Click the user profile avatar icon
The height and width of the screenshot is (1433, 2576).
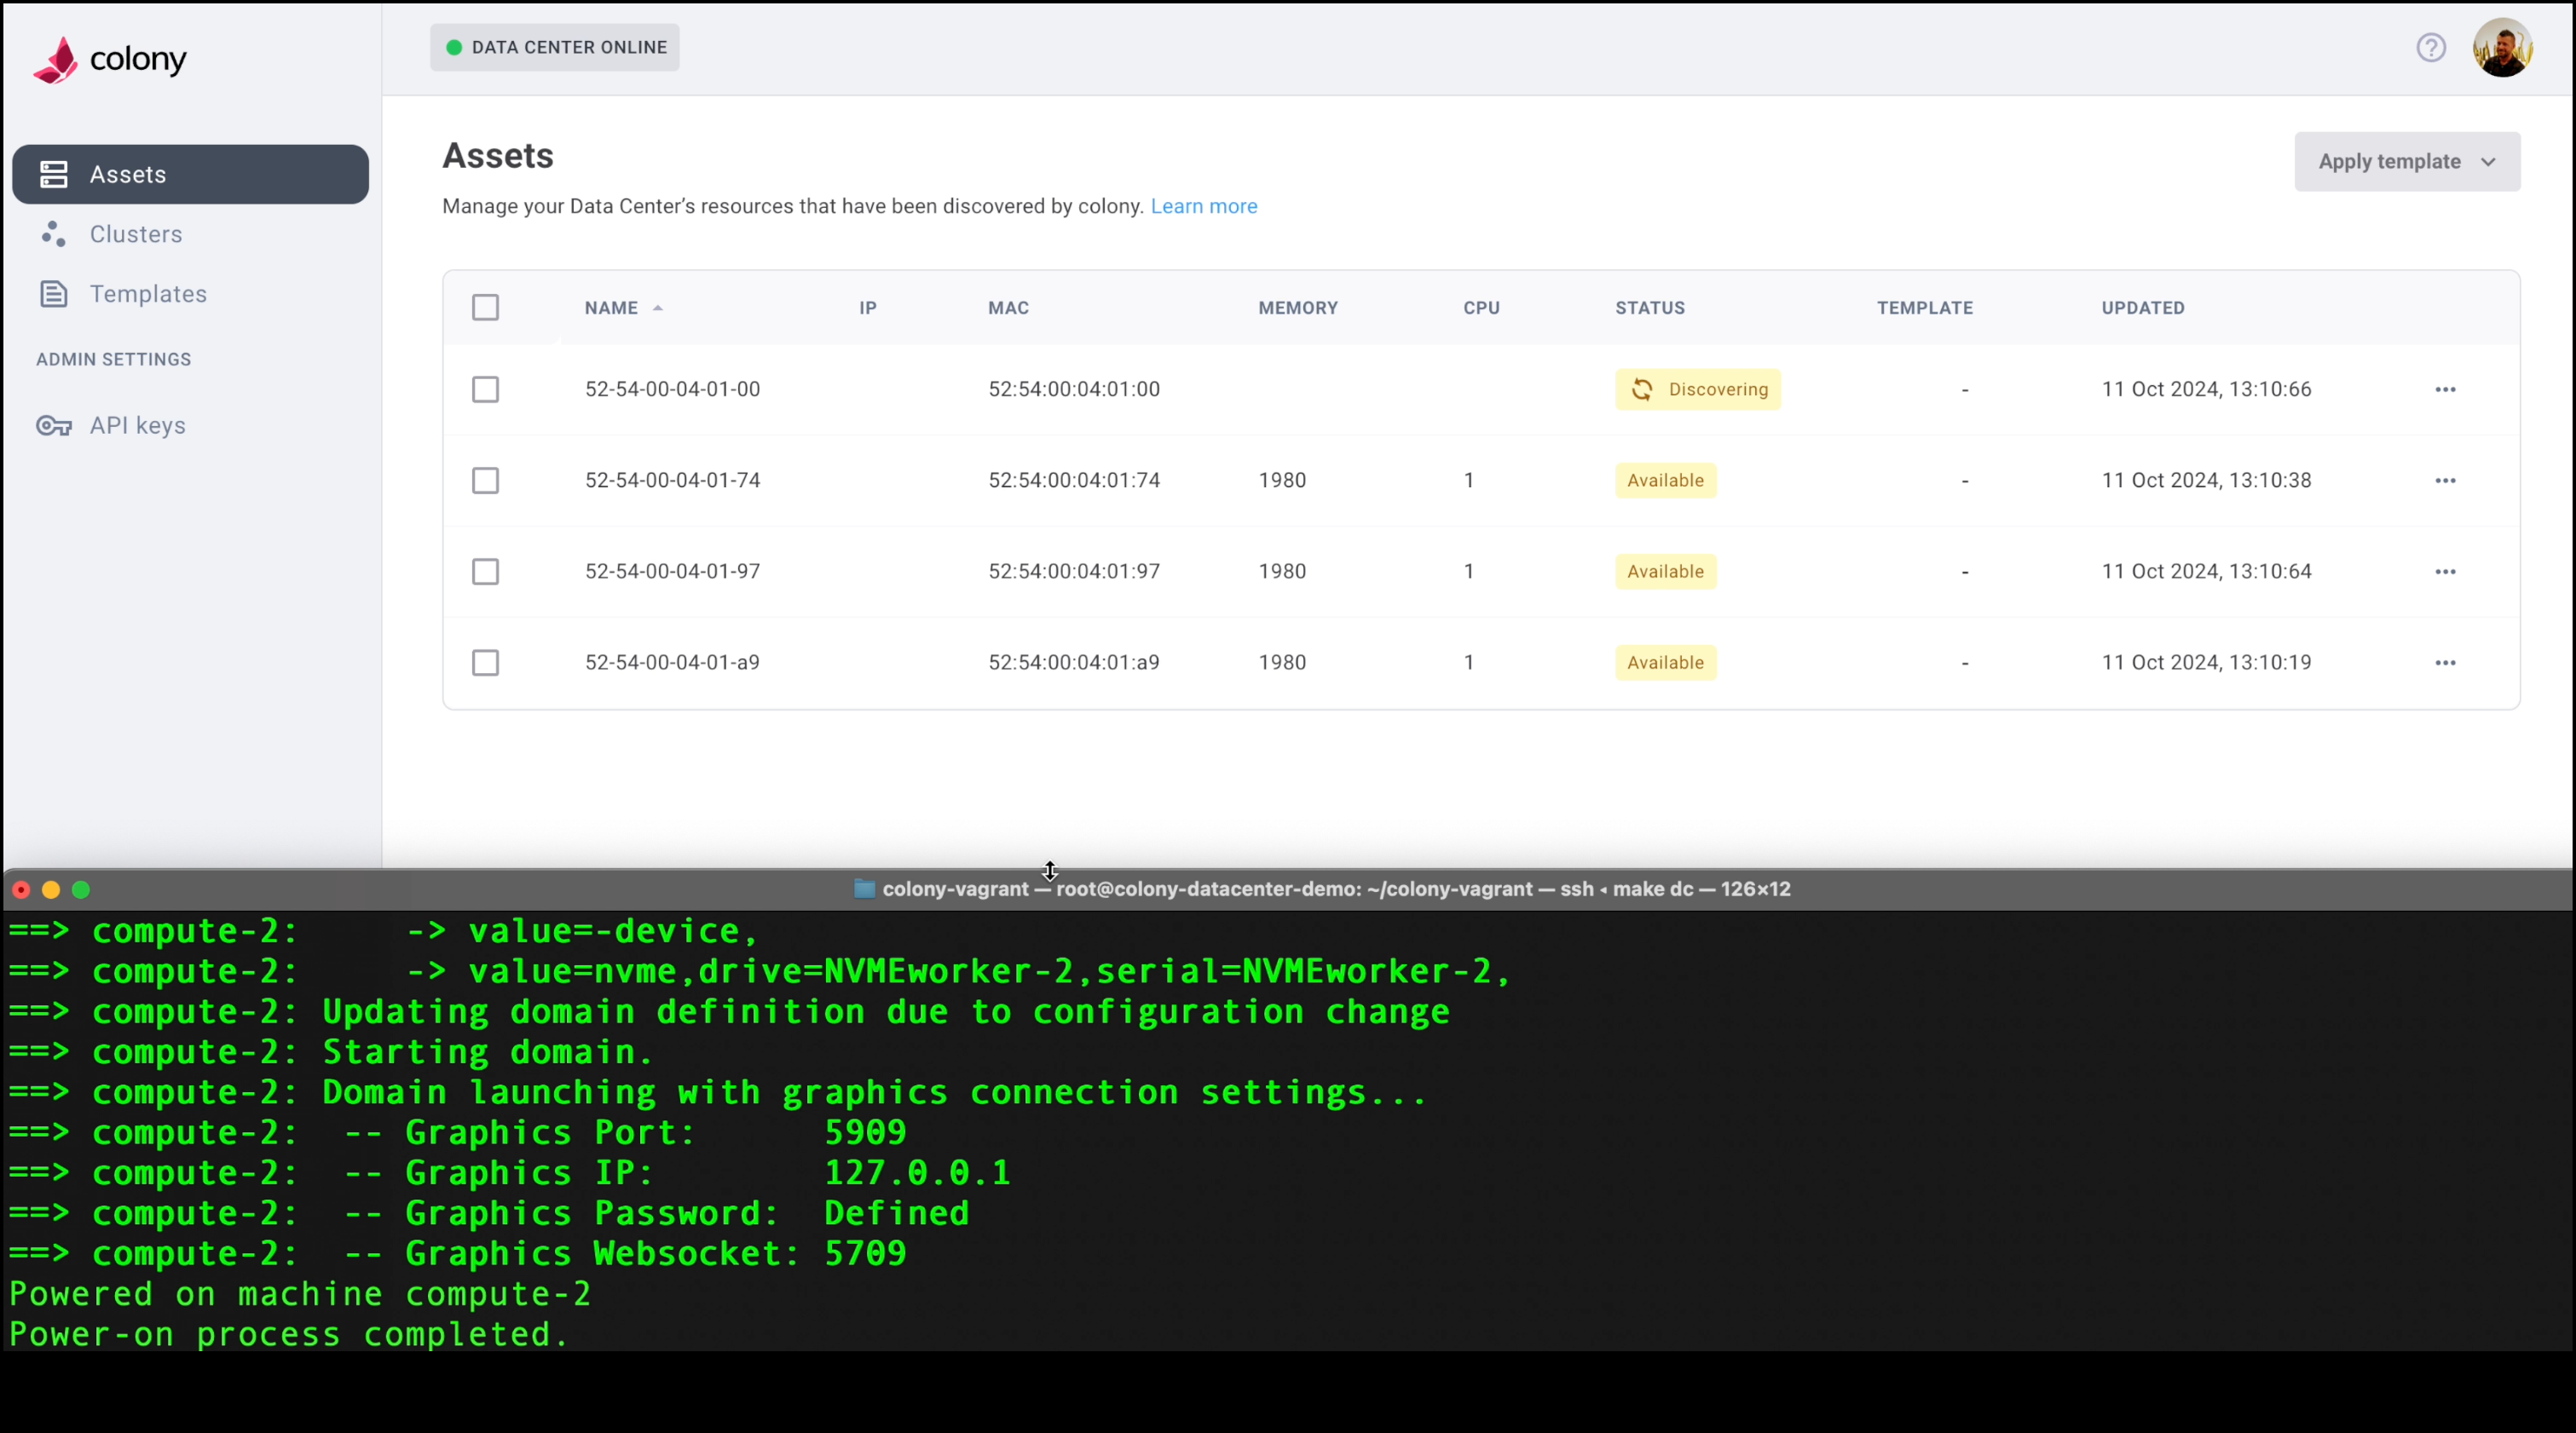click(2505, 46)
